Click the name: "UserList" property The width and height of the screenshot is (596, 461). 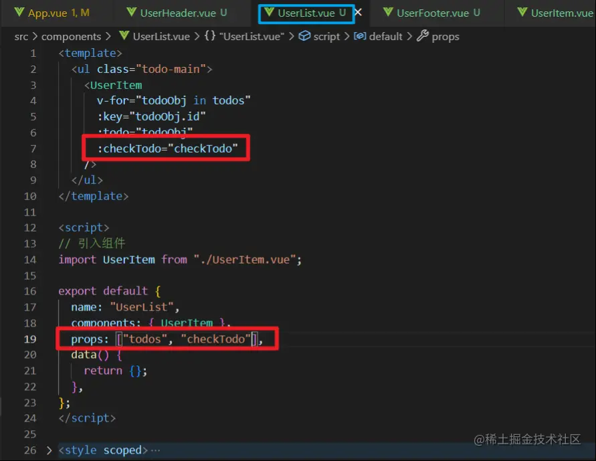tap(125, 307)
